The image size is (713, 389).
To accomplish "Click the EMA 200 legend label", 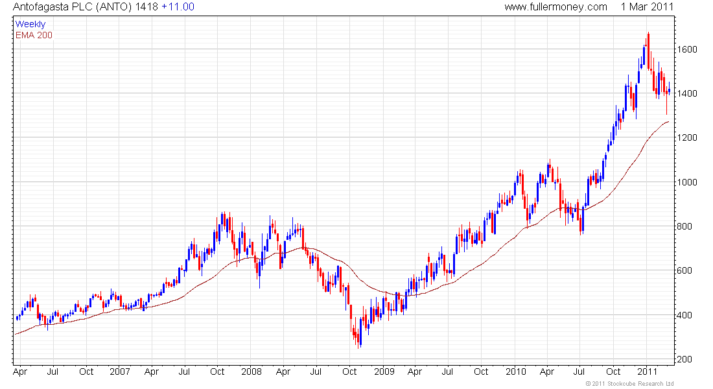I will [34, 35].
